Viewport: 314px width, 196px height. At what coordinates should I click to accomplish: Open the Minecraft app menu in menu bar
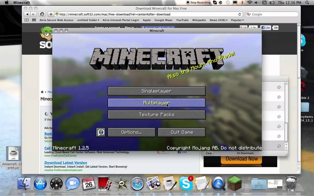point(22,3)
